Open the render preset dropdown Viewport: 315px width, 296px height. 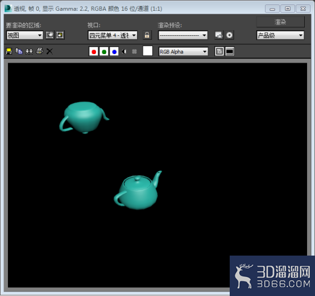point(183,35)
